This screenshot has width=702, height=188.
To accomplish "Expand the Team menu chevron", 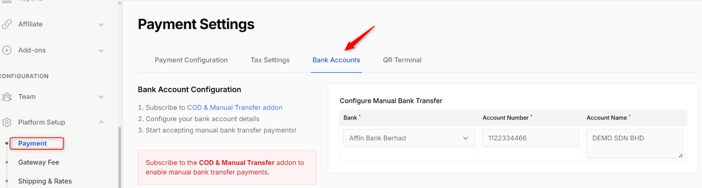I will pyautogui.click(x=101, y=97).
